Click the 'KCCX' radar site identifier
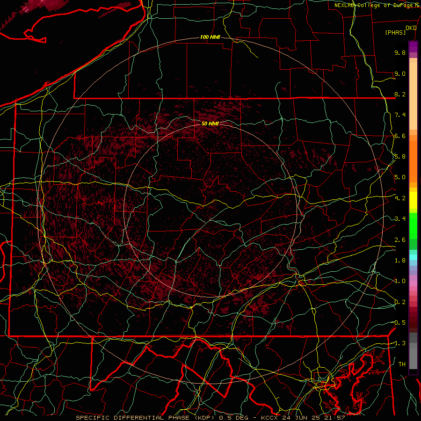This screenshot has width=421, height=421. pyautogui.click(x=269, y=418)
